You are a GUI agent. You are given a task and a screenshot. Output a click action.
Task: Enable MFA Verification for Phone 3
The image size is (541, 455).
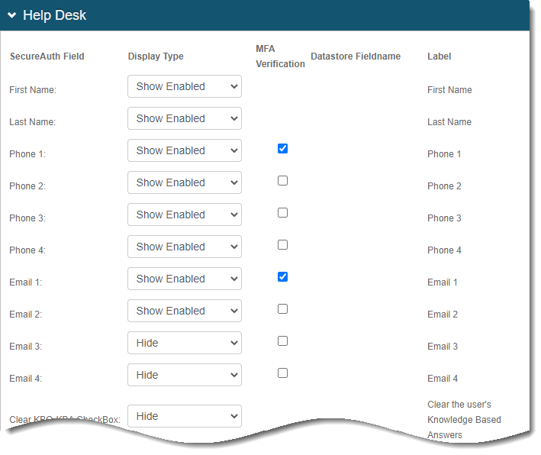click(x=282, y=213)
